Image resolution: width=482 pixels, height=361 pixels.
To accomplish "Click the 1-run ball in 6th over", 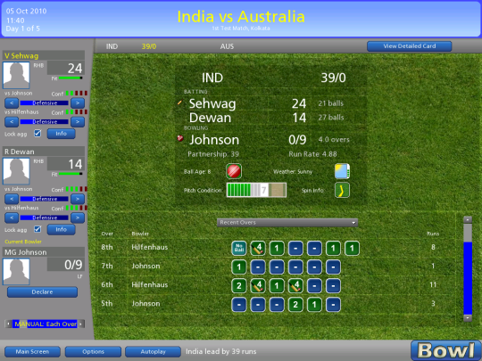I will pyautogui.click(x=277, y=286).
